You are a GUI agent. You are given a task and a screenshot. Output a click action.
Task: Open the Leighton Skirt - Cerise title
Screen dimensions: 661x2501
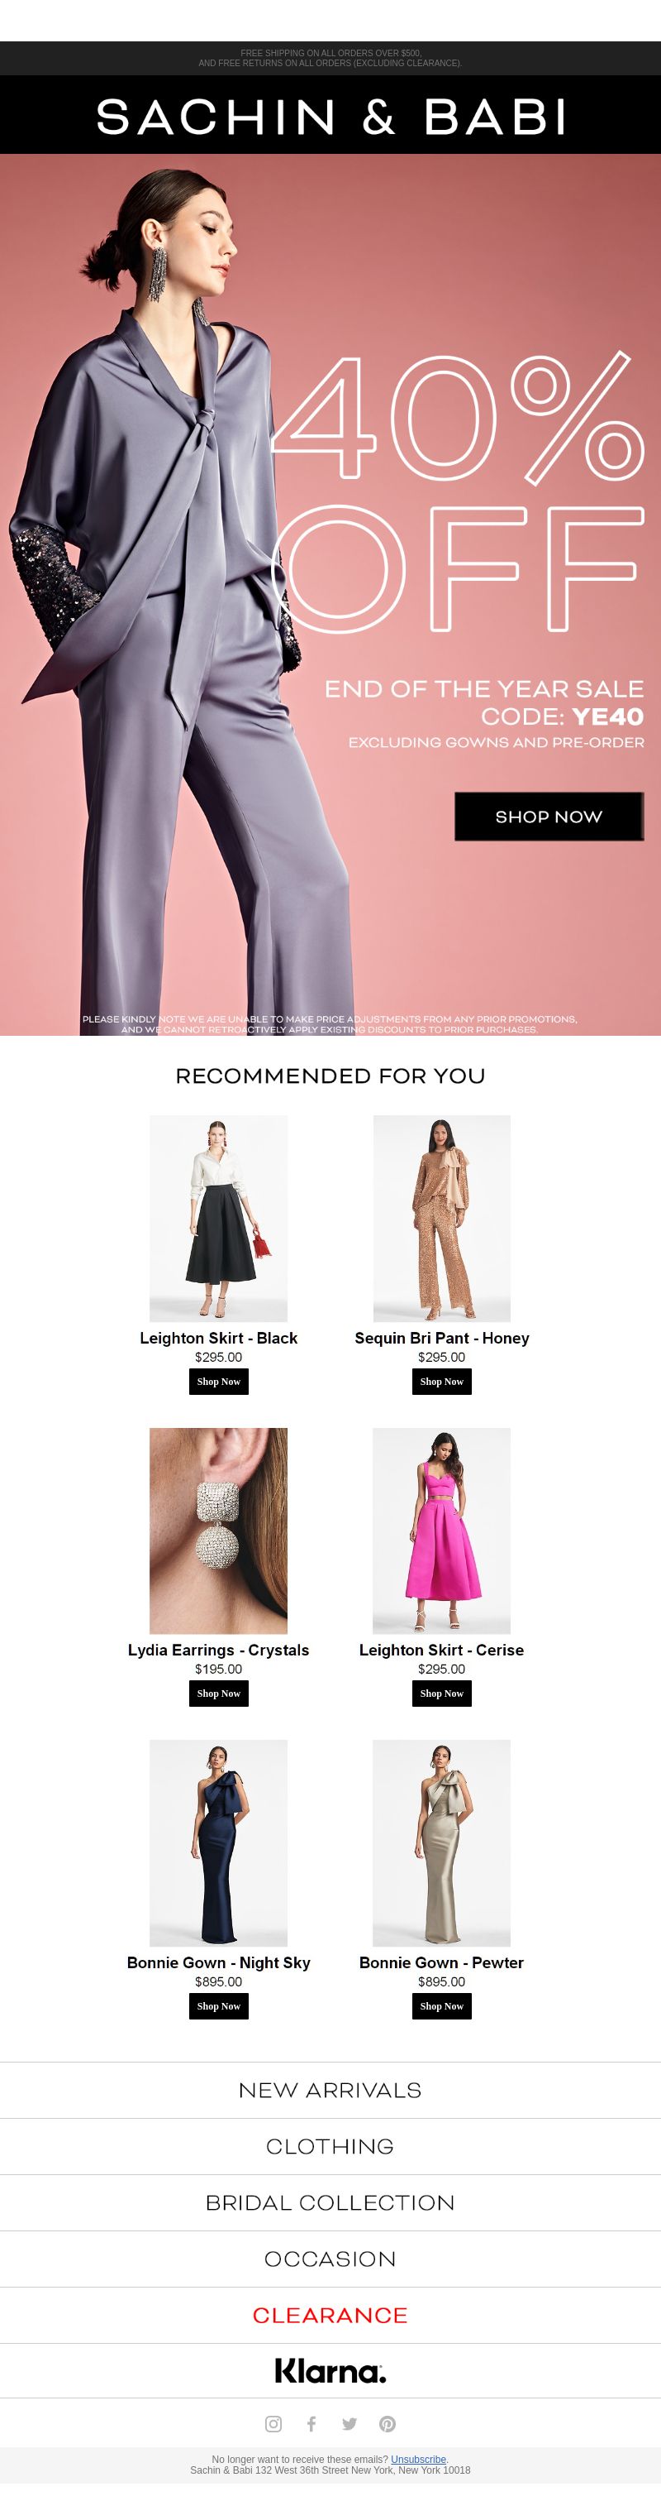[x=441, y=1650]
